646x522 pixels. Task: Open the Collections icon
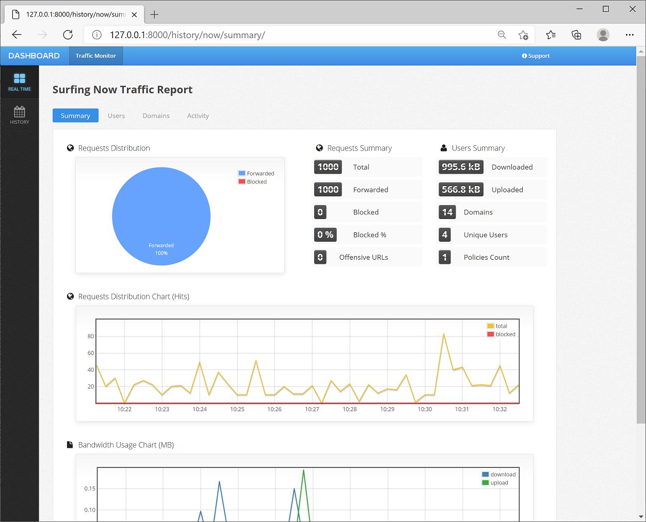pyautogui.click(x=576, y=35)
